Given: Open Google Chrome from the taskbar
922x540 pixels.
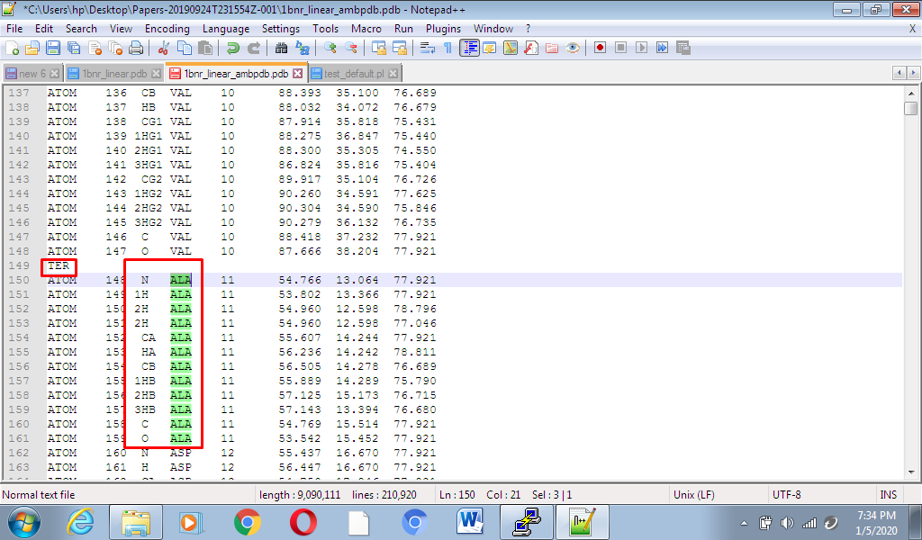Looking at the screenshot, I should pos(247,522).
